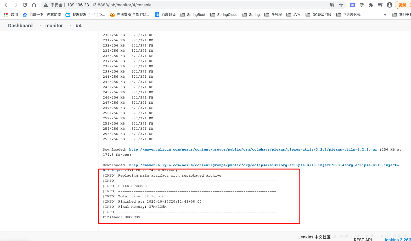Open the plexus-utils-3.2.1.jar download link

pos(253,149)
